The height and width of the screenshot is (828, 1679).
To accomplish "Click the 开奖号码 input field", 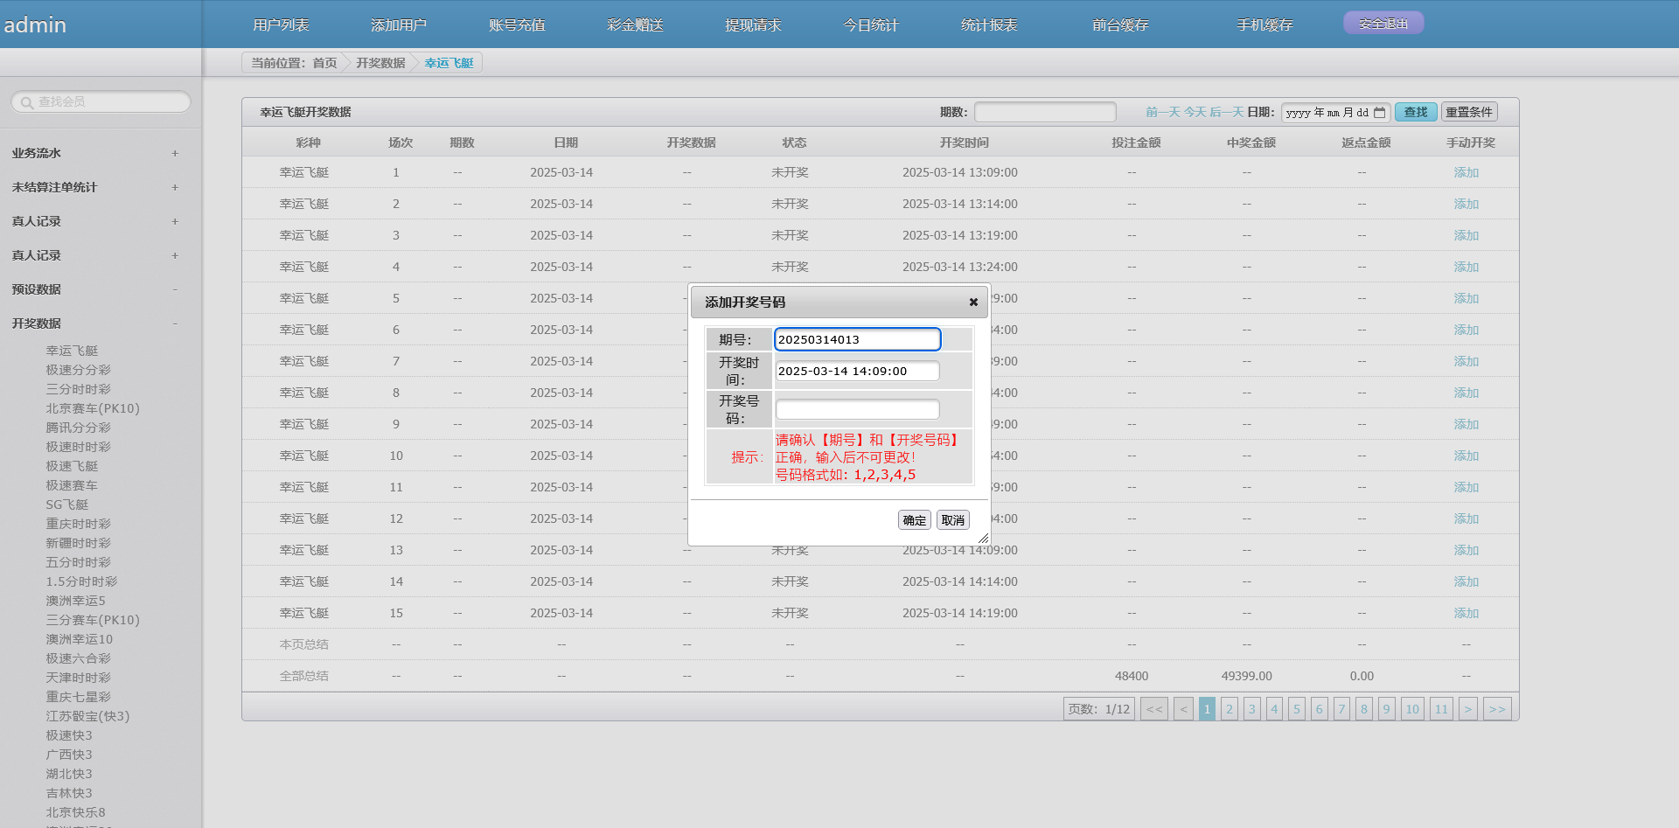I will click(x=856, y=408).
